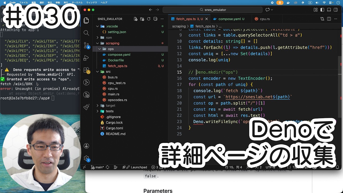Click the main* branch in status bar

click(97, 167)
